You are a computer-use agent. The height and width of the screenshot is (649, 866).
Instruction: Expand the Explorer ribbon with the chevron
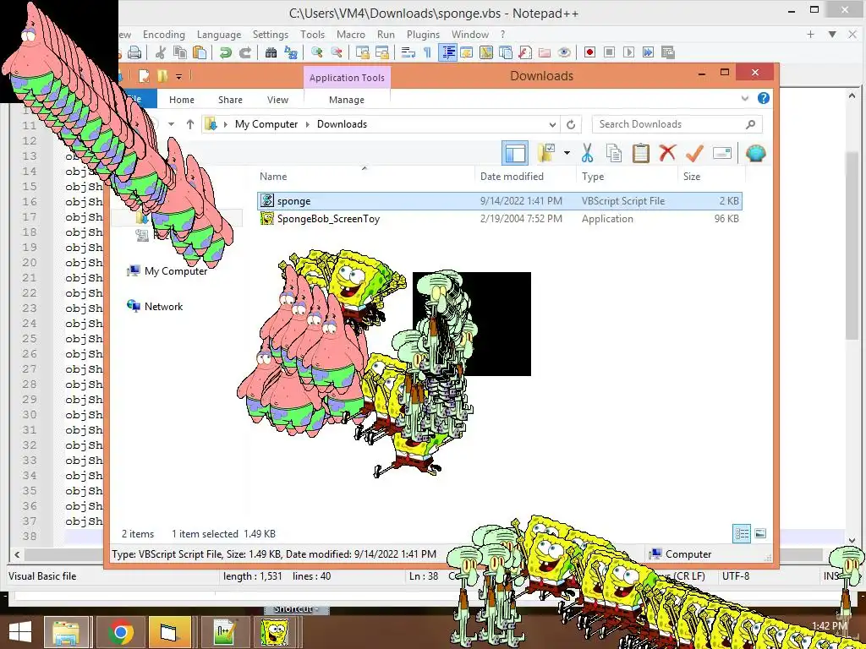point(745,98)
